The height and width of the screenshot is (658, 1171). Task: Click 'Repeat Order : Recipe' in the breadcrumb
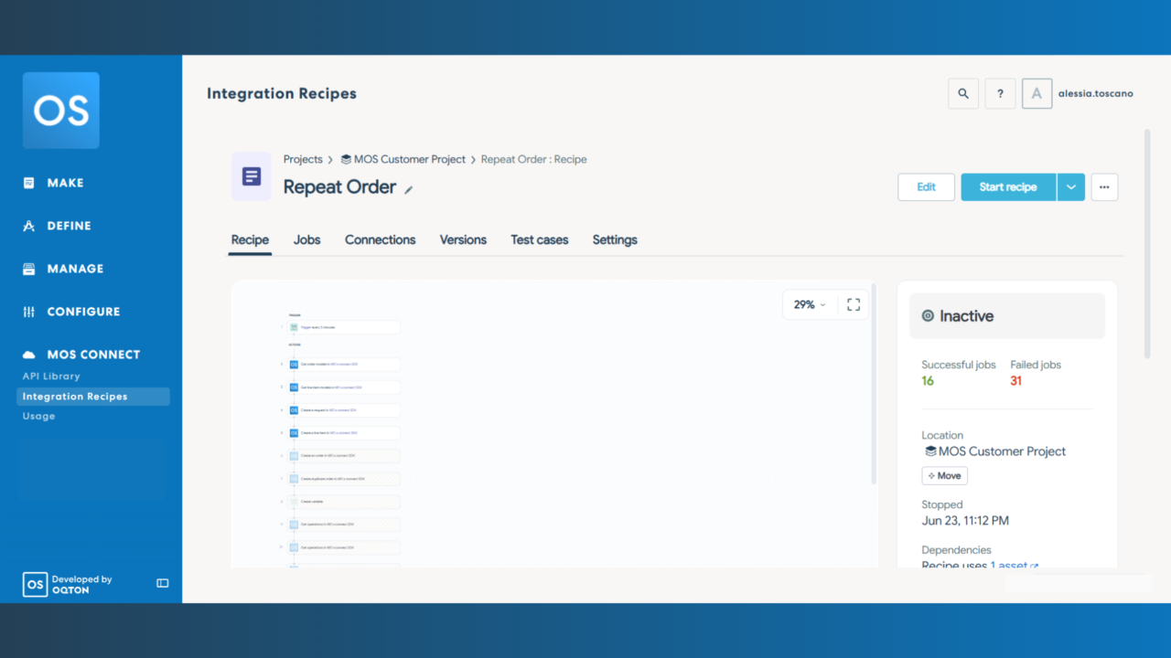click(534, 159)
